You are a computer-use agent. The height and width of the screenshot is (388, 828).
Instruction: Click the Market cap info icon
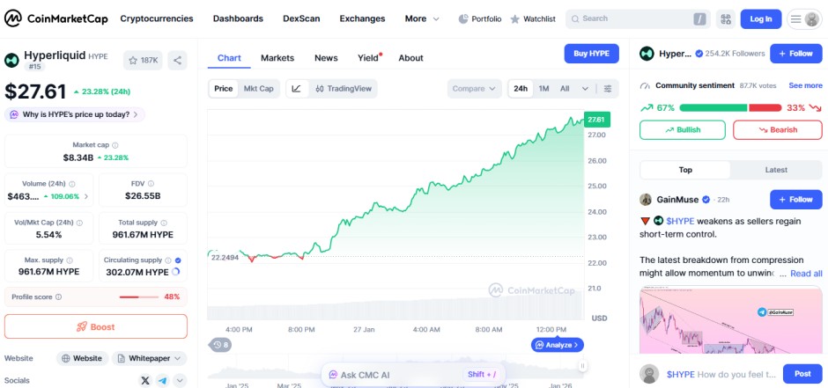115,145
